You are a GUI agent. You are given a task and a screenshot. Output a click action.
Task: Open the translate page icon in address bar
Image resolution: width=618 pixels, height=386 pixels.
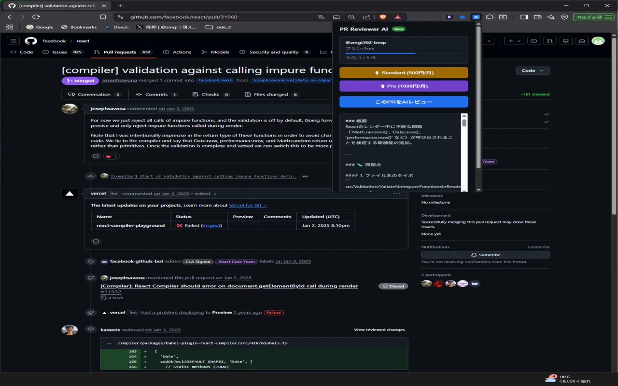tap(321, 17)
